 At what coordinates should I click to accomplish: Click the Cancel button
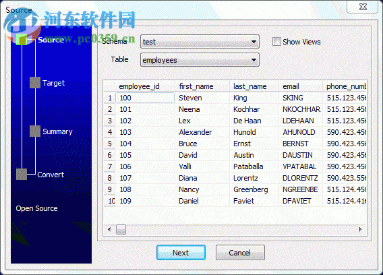click(x=240, y=253)
